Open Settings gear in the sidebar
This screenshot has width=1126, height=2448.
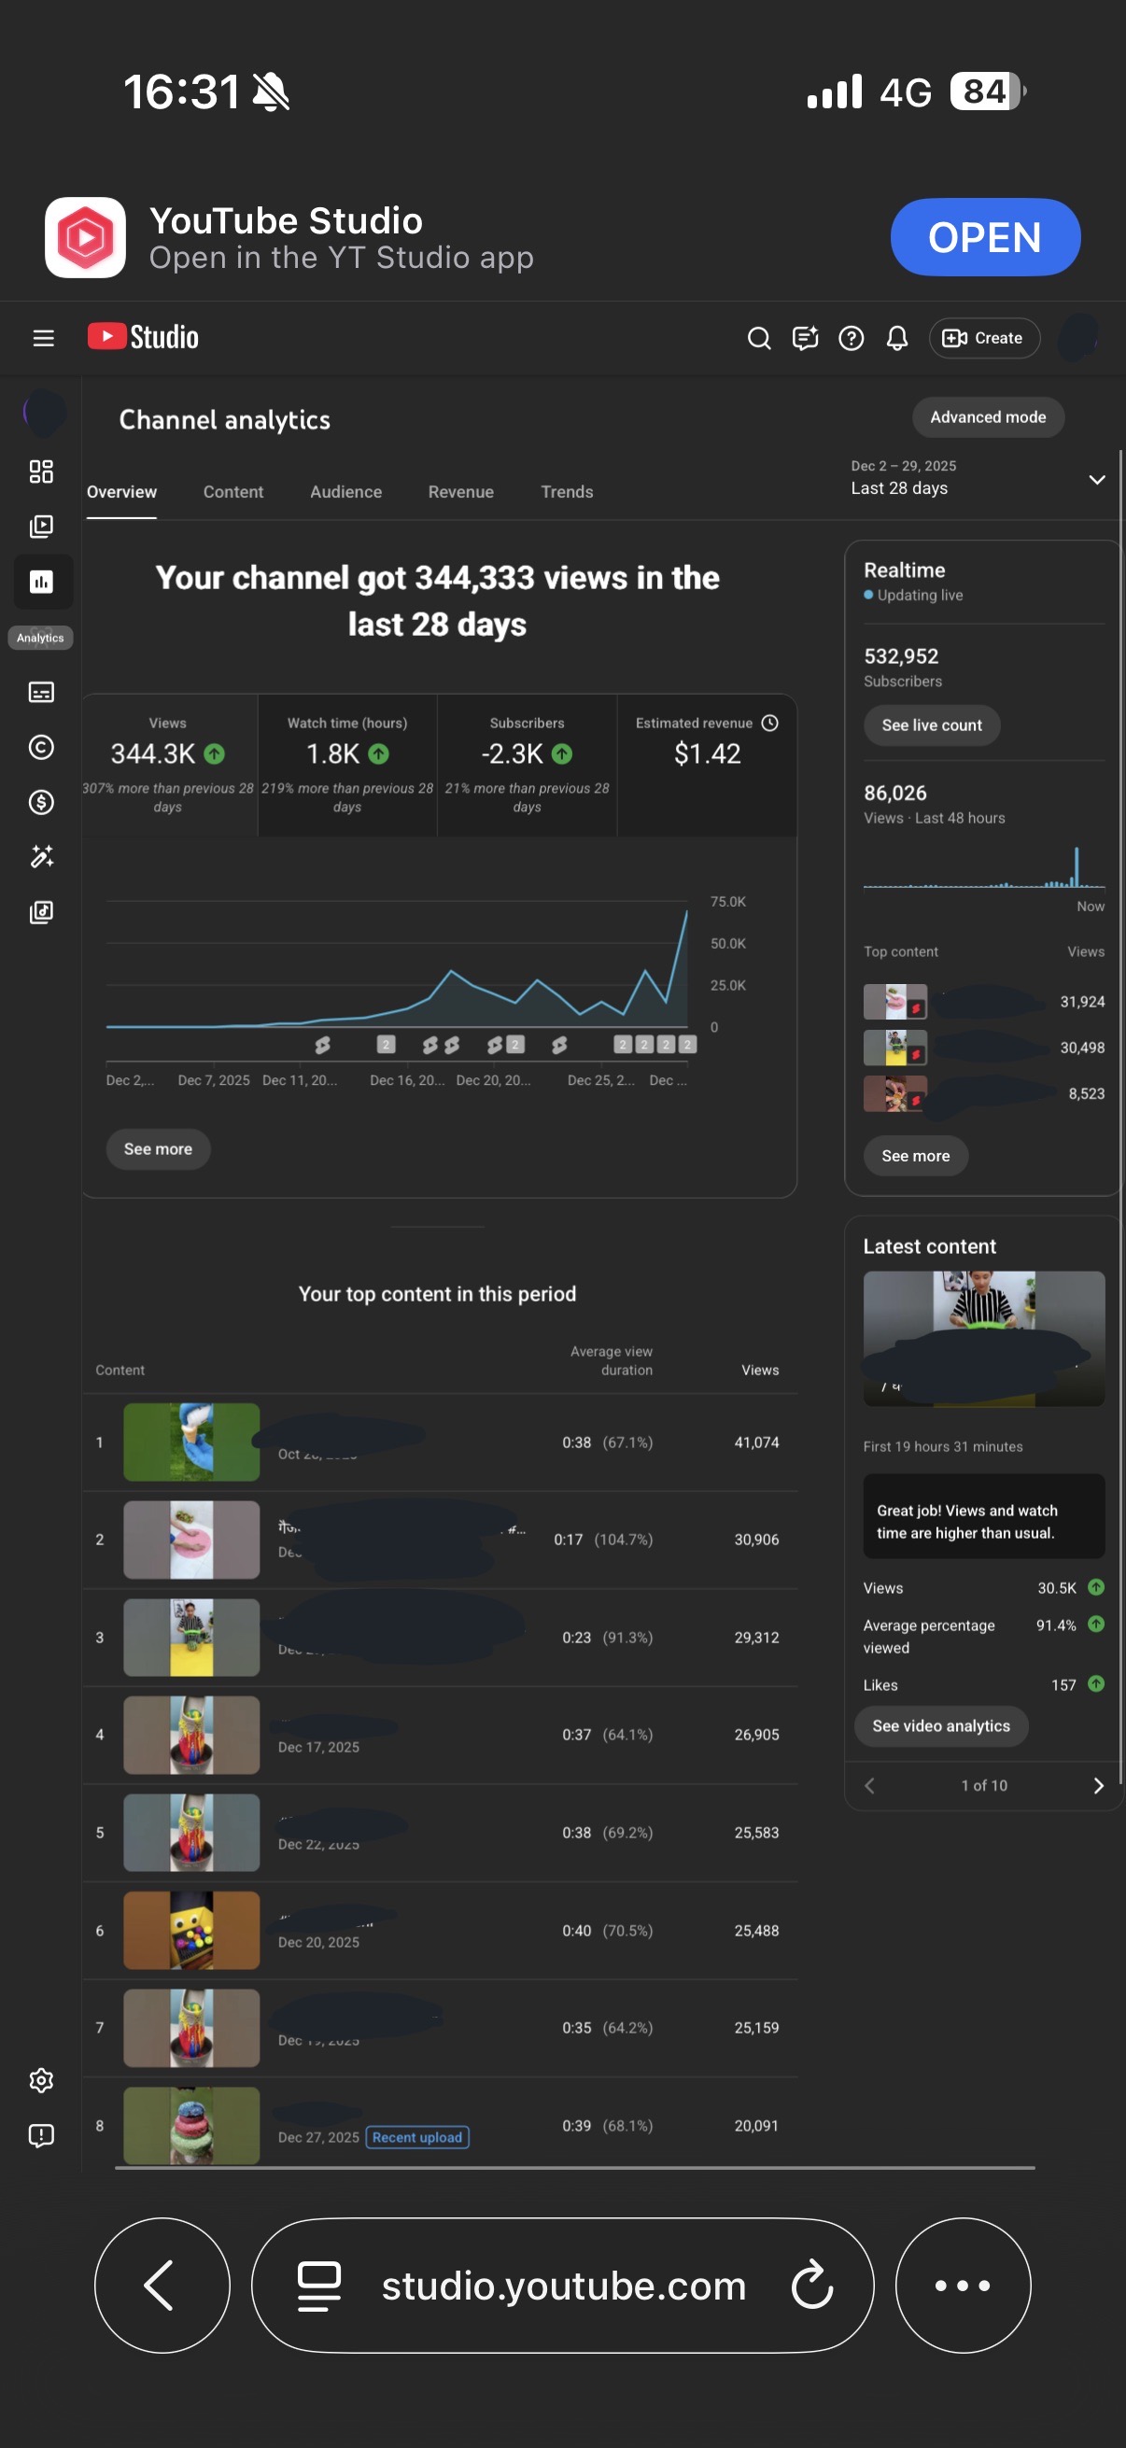41,2080
